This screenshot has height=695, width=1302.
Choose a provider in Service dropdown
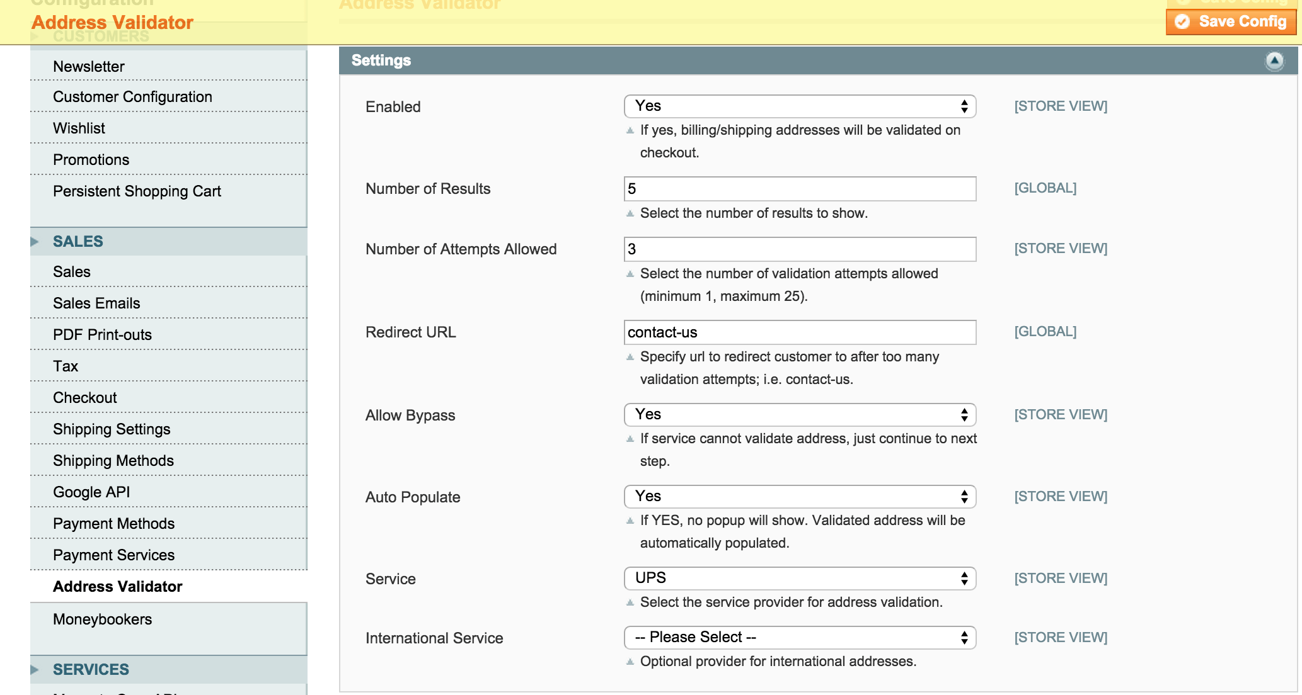point(799,579)
